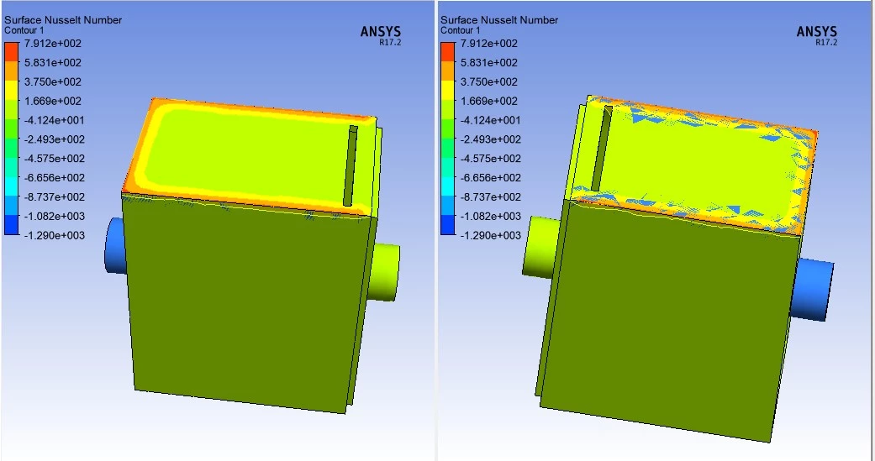Select -1.082e+003 in right view legend
The width and height of the screenshot is (875, 461).
coord(489,217)
